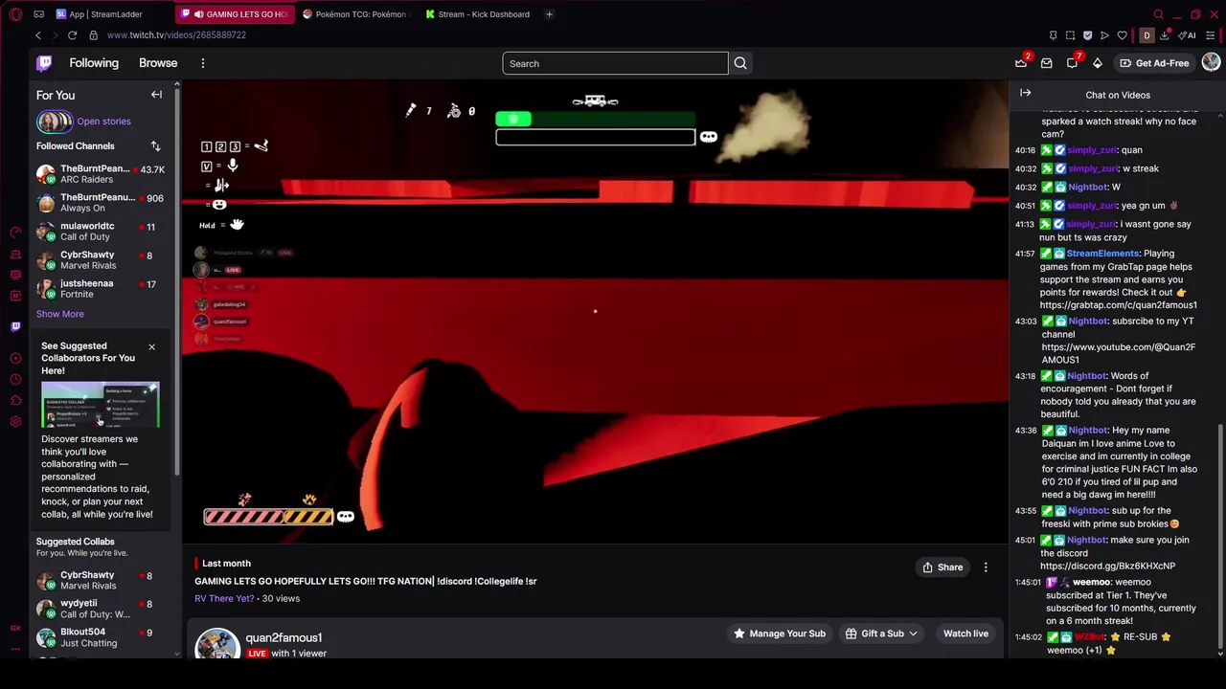Expand Show More followed channels
Viewport: 1226px width, 689px height.
[x=59, y=314]
